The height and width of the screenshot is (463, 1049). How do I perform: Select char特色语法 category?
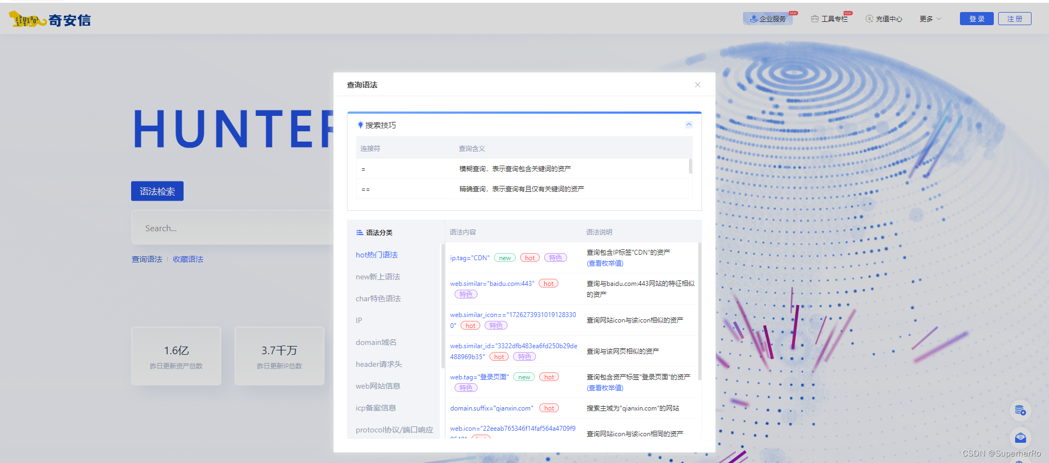pos(378,298)
